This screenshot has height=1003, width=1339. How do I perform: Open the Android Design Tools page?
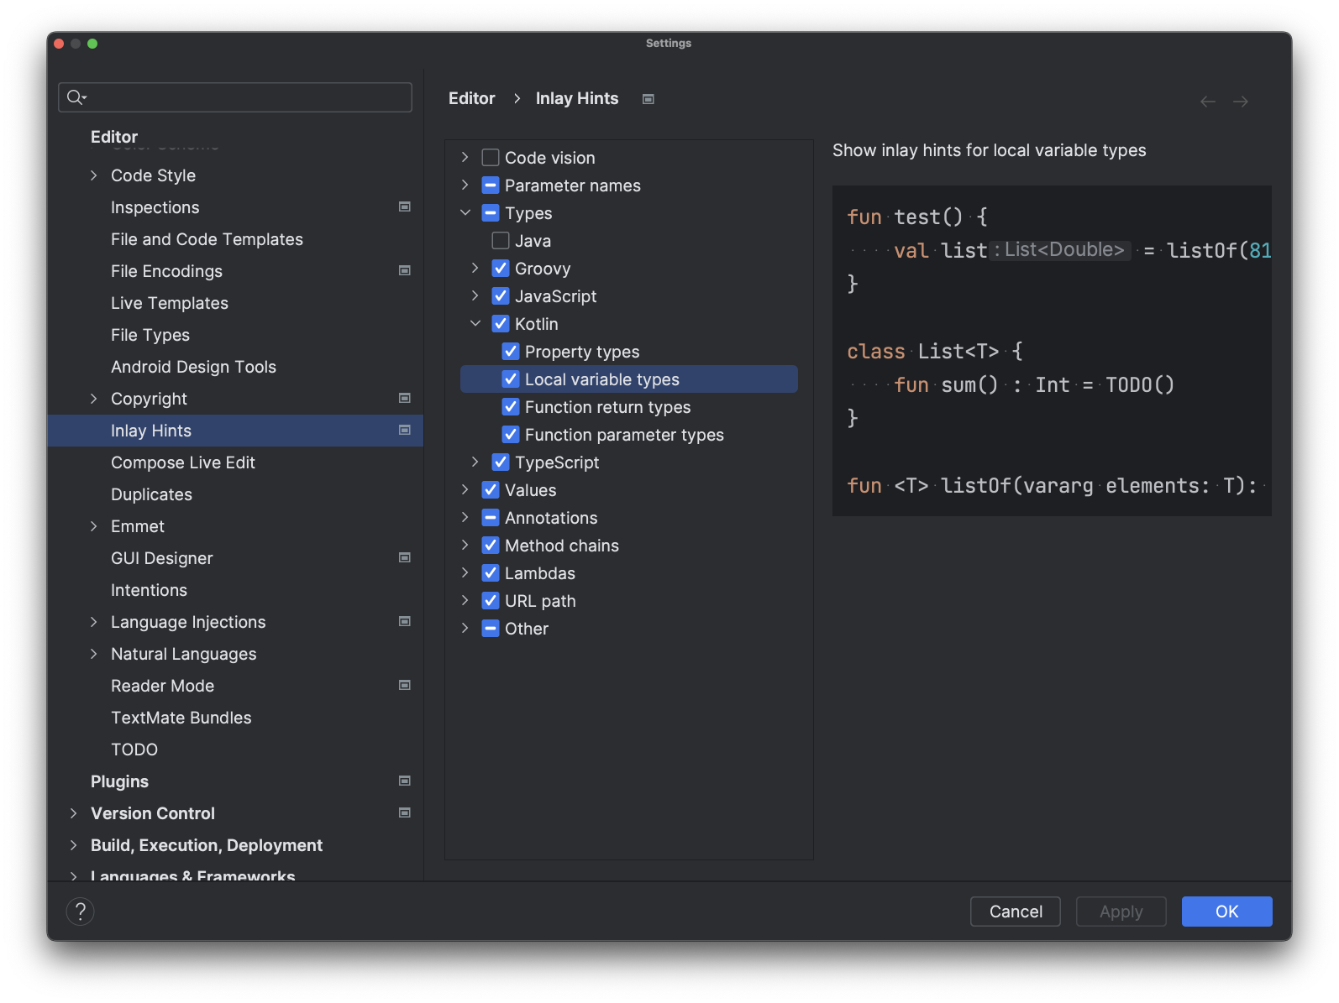(193, 367)
